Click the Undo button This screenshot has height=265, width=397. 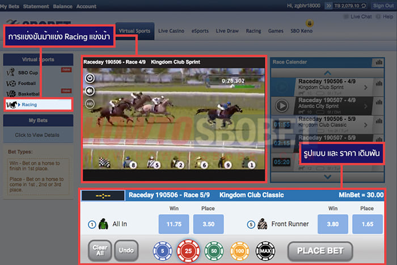126,251
